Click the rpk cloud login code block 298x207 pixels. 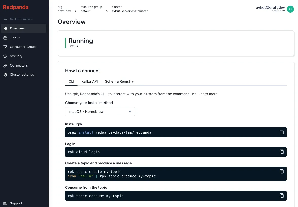pyautogui.click(x=176, y=152)
